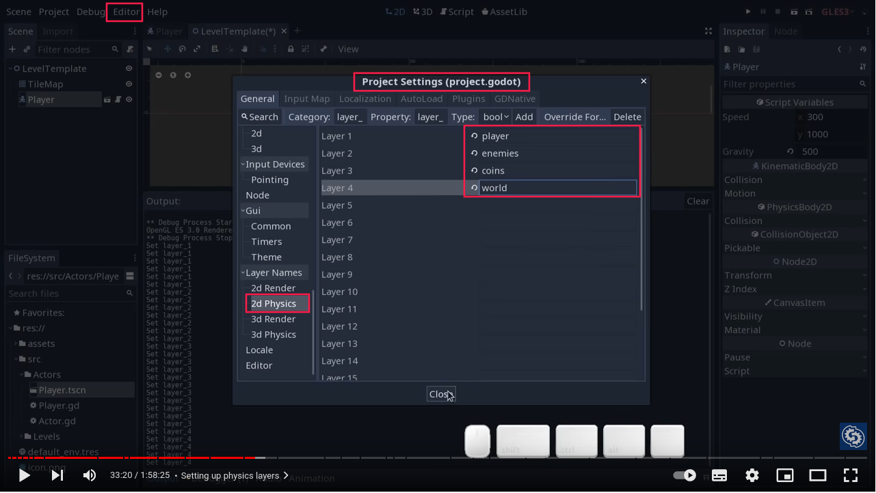
Task: Collapse the src folder in FileSystem
Action: (17, 359)
